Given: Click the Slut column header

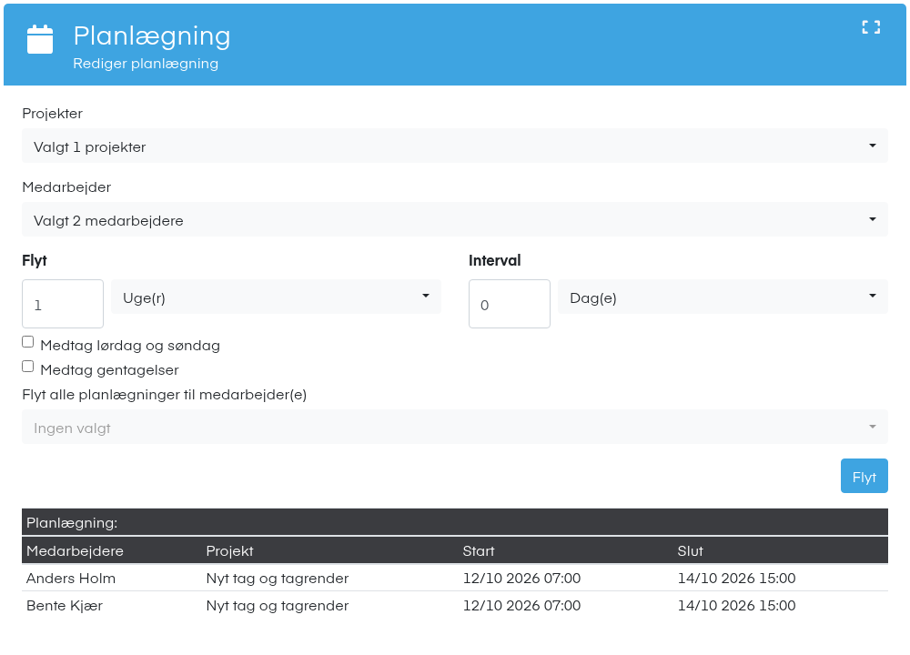Looking at the screenshot, I should point(690,551).
